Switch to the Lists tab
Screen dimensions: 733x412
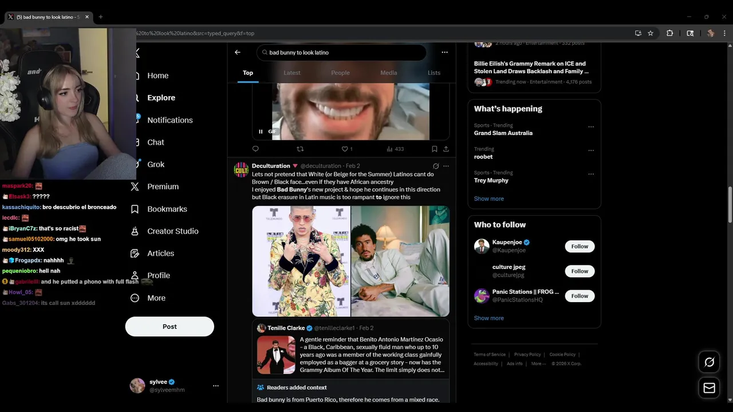coord(434,73)
